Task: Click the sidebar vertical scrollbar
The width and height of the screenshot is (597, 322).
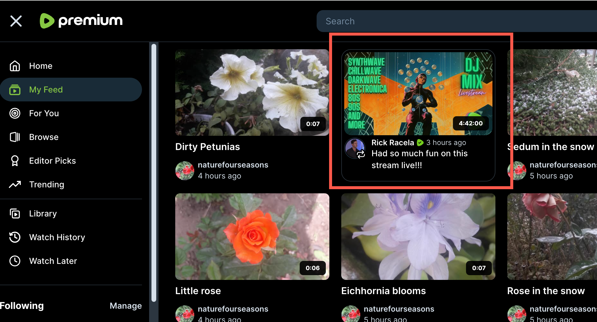Action: [x=154, y=172]
